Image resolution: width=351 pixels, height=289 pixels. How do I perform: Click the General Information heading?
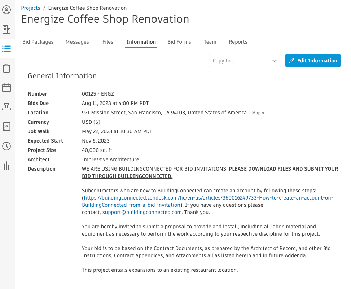[x=62, y=76]
